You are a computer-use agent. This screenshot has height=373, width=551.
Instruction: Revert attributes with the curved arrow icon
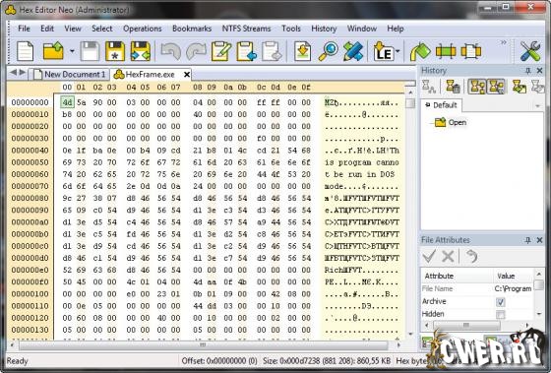pyautogui.click(x=472, y=256)
